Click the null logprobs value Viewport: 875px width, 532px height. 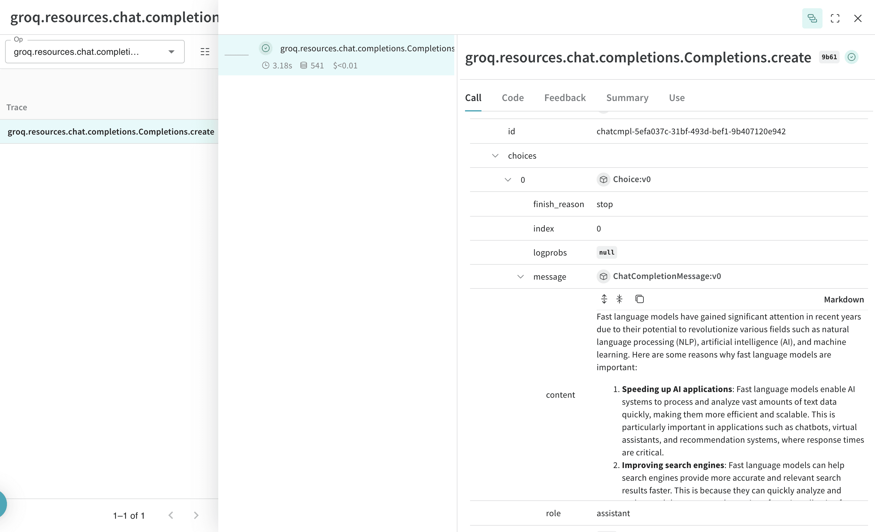coord(606,252)
